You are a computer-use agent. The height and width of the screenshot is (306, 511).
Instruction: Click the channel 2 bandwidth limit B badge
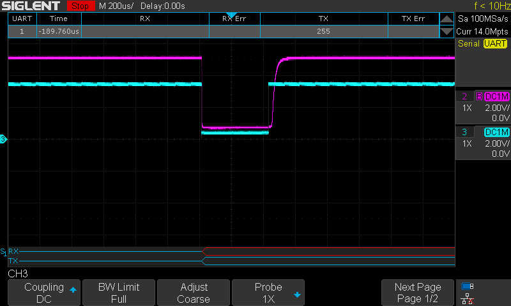click(479, 97)
